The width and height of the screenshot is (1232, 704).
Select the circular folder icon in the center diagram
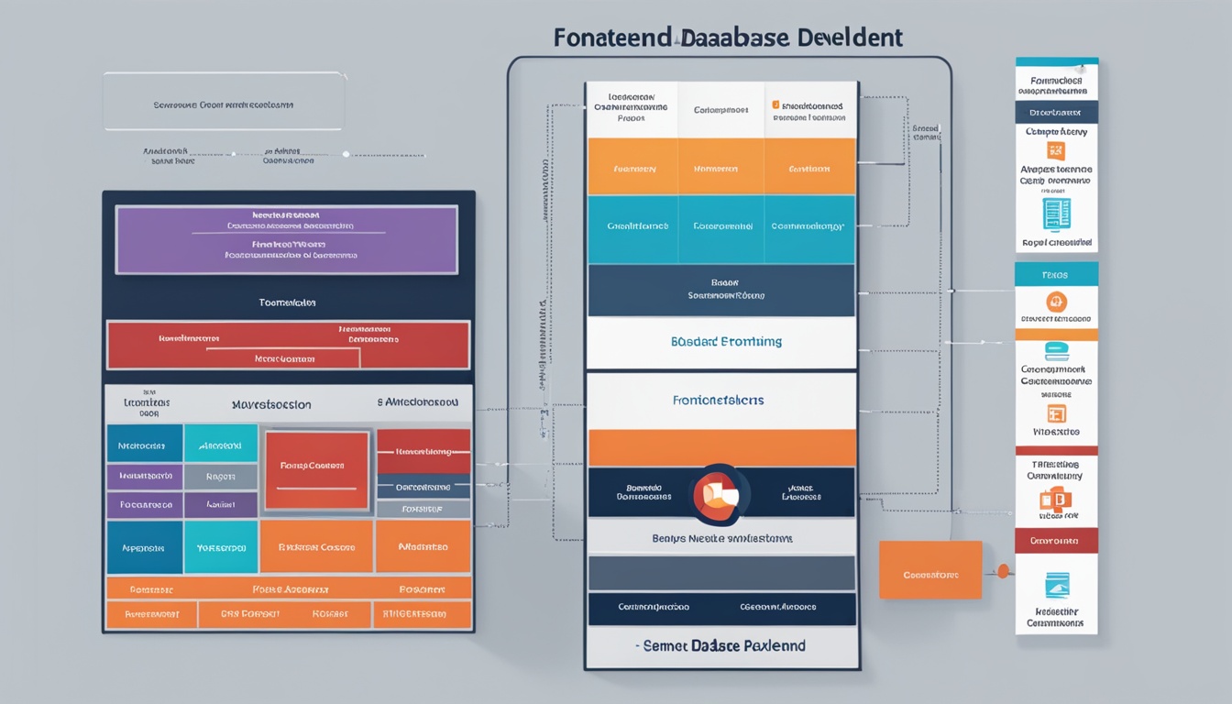(720, 495)
